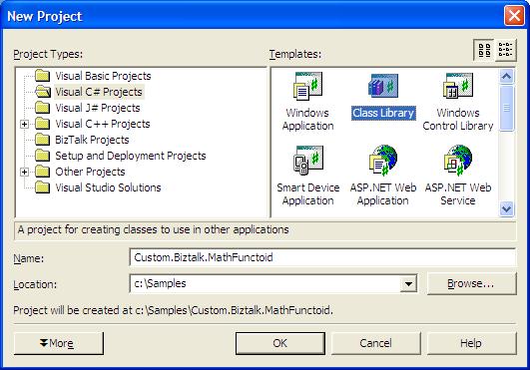
Task: Select the Smart Device Application template icon
Action: pos(308,160)
